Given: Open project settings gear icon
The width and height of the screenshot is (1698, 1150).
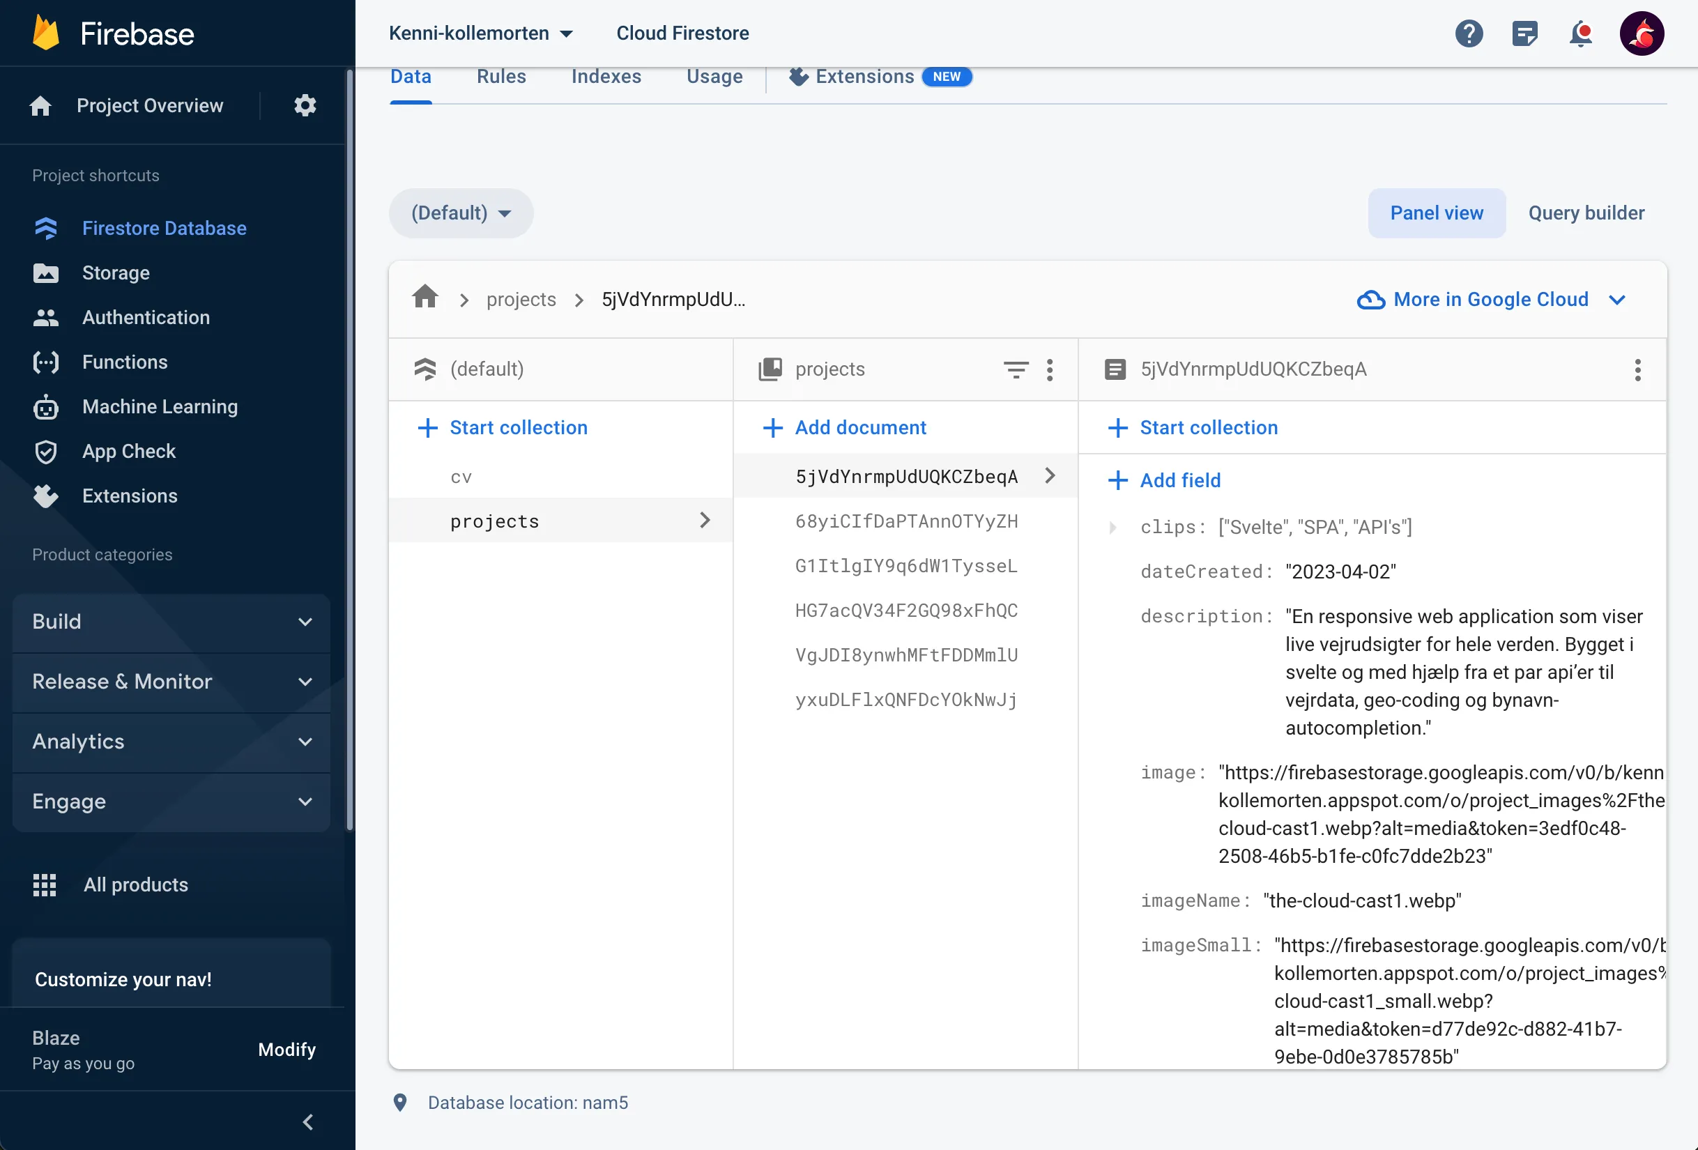Looking at the screenshot, I should click(x=305, y=105).
